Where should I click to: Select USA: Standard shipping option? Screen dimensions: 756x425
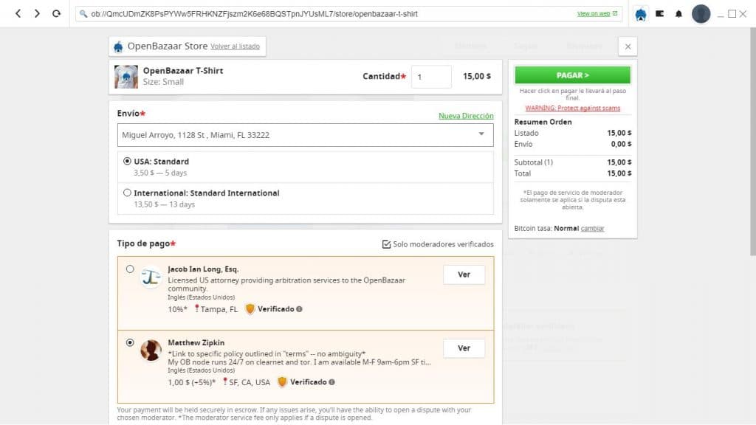127,161
